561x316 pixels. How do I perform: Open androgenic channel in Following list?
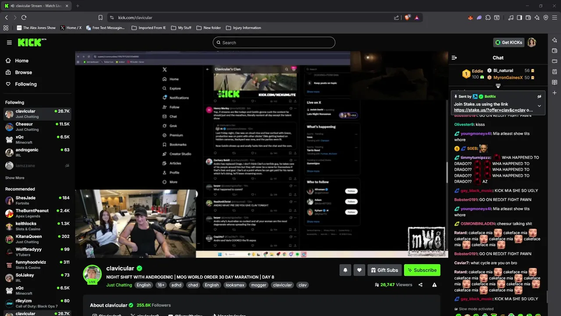[x=37, y=152]
